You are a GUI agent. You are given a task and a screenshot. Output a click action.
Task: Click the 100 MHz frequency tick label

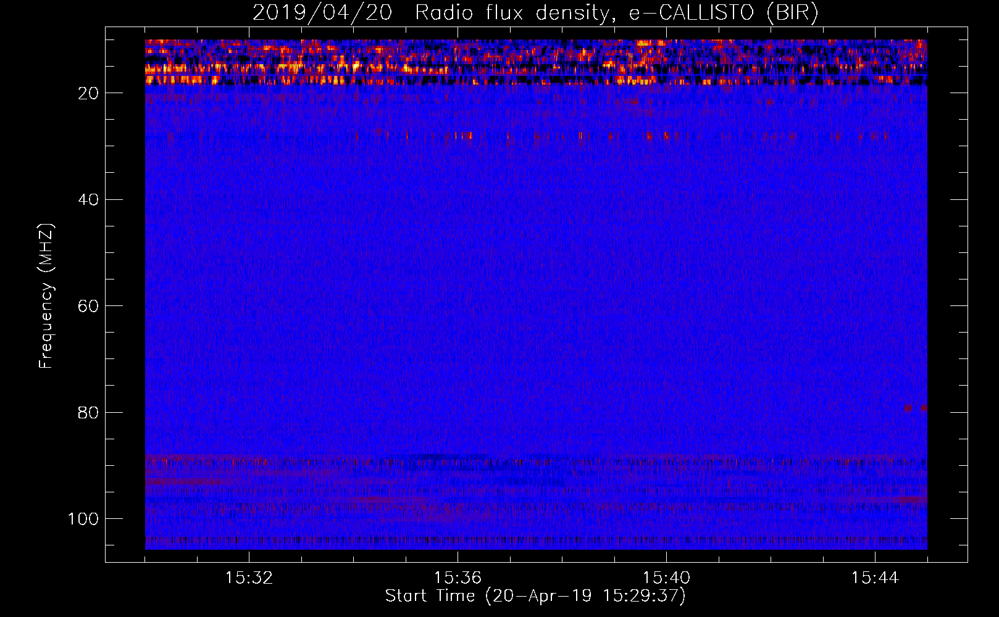83,519
